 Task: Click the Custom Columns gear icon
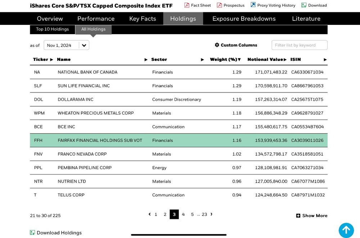point(217,45)
